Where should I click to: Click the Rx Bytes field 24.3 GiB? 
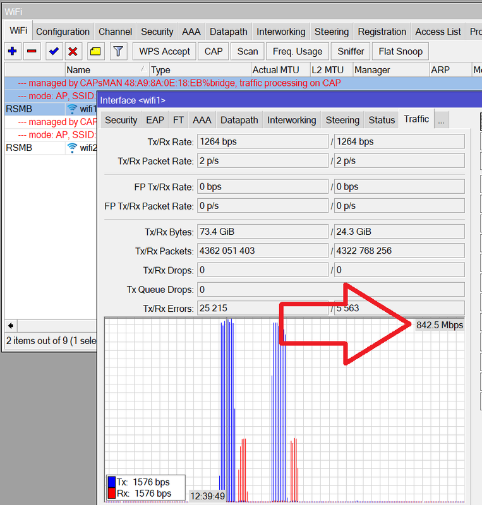click(399, 232)
